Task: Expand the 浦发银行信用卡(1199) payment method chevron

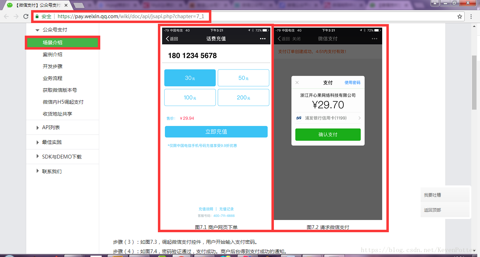Action: (359, 118)
